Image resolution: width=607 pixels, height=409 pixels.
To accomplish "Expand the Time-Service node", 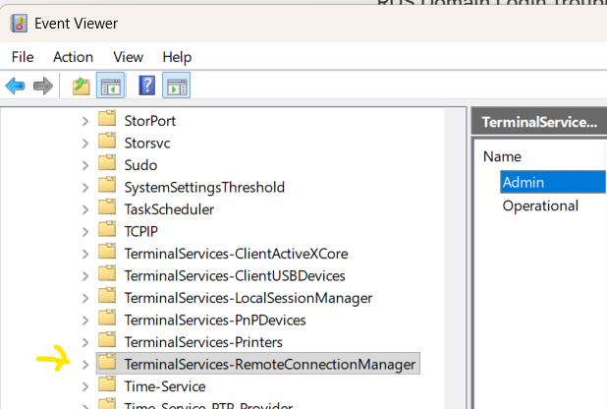I will (x=85, y=386).
